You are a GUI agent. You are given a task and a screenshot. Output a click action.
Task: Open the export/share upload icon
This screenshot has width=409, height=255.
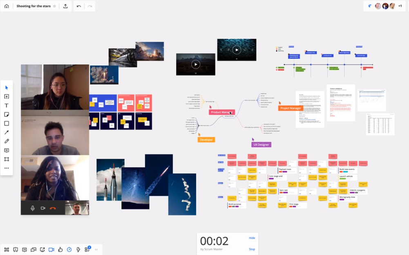tap(65, 6)
